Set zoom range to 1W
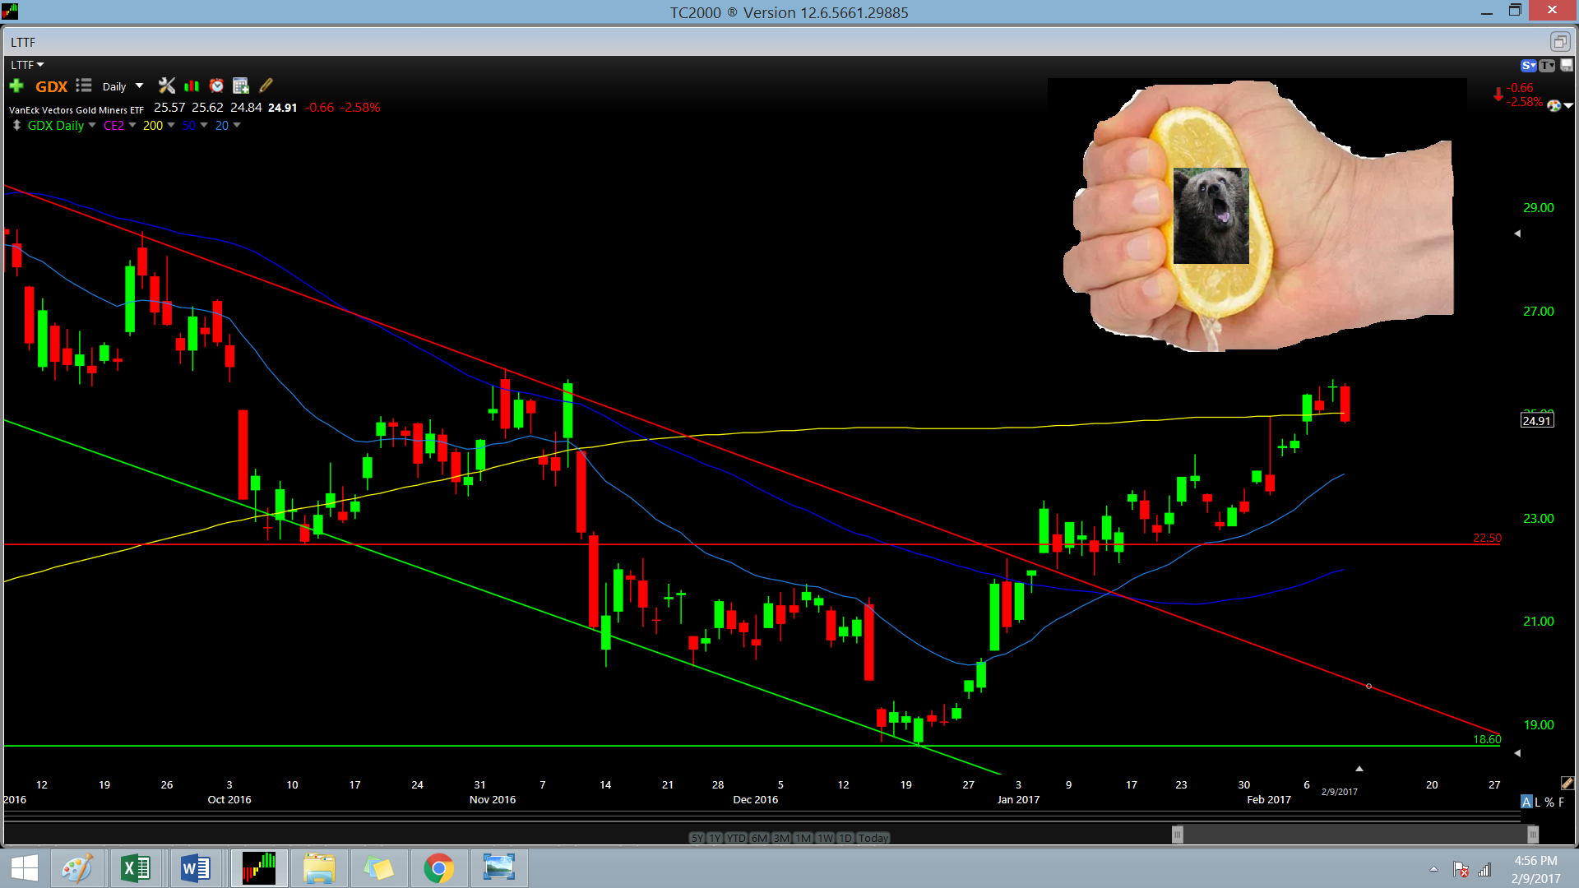The height and width of the screenshot is (888, 1579). 825,838
